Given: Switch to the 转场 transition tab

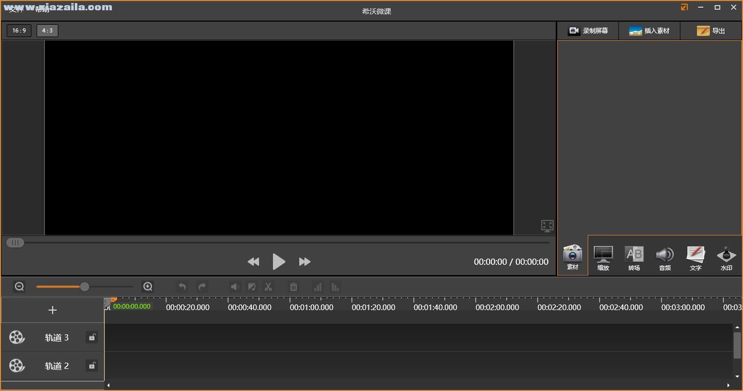Looking at the screenshot, I should point(634,258).
